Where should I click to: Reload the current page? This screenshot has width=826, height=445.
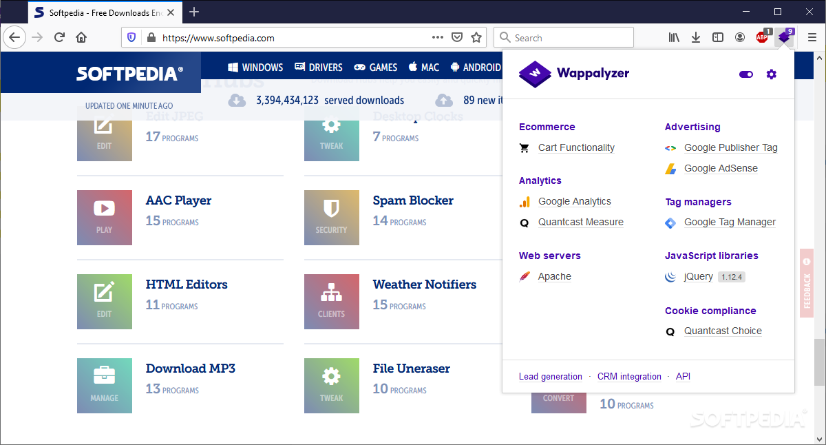coord(59,37)
